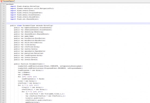Place cursor on the 'package{' line
Image resolution: width=150 pixels, height=103 pixels.
pyautogui.click(x=10, y=4)
